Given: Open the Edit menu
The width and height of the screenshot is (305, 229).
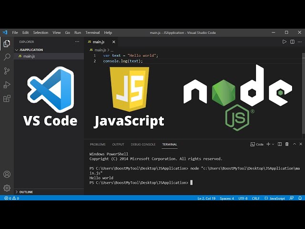Looking at the screenshot, I should tap(25, 32).
